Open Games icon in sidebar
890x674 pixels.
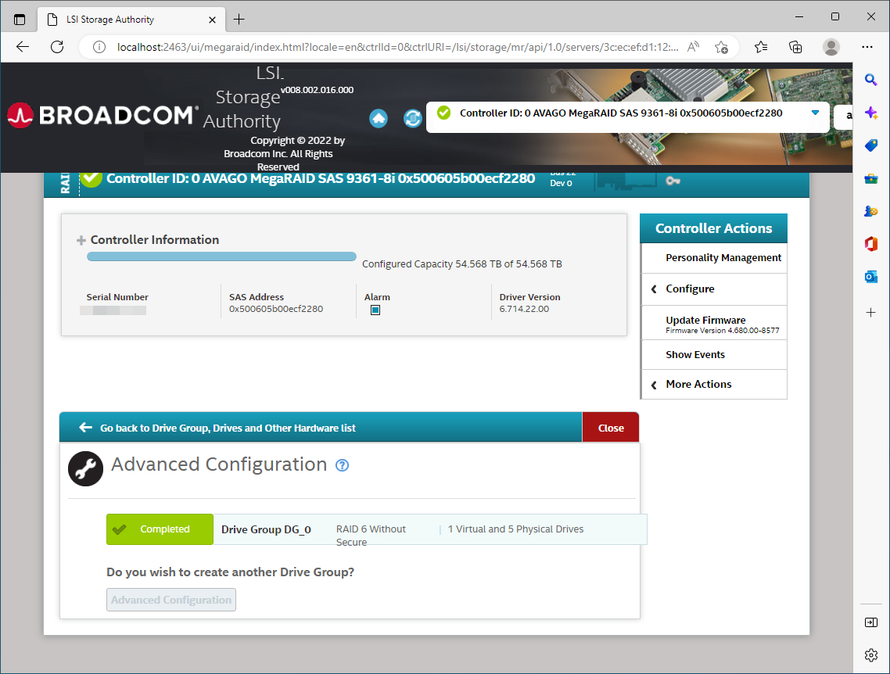pyautogui.click(x=870, y=212)
